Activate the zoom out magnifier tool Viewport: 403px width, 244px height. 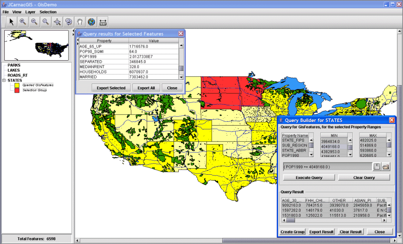pos(34,22)
